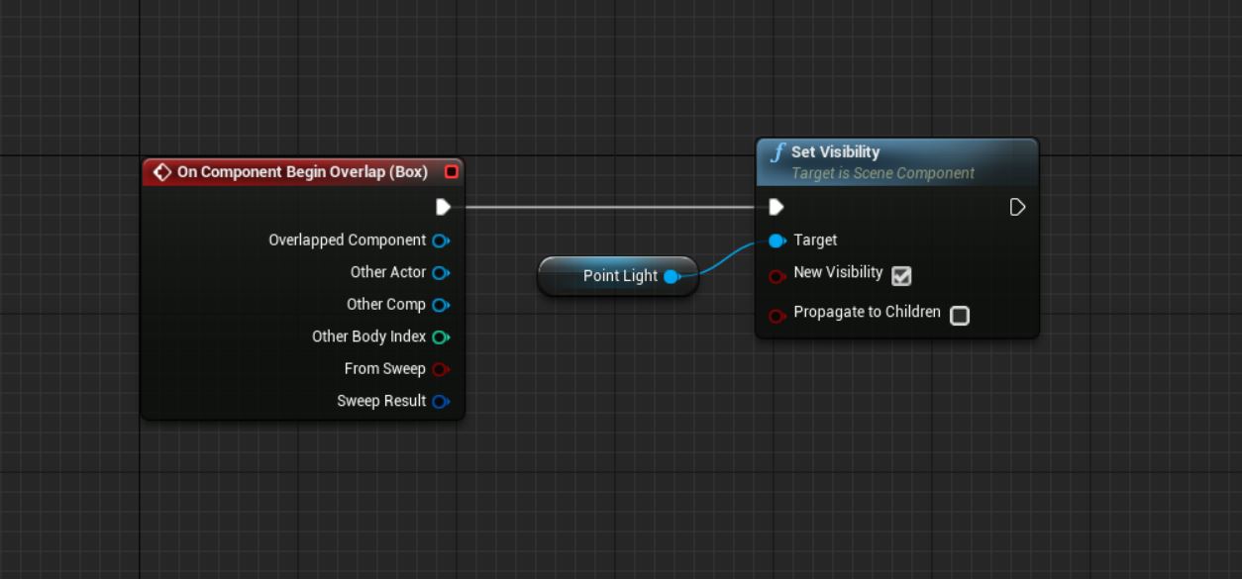This screenshot has width=1242, height=579.
Task: Click the Other Body Index label
Action: [369, 337]
